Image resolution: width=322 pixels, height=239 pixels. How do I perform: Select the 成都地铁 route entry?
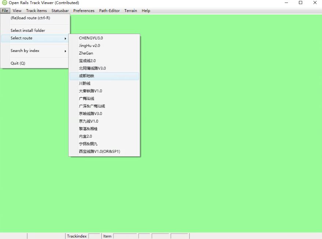click(x=87, y=76)
